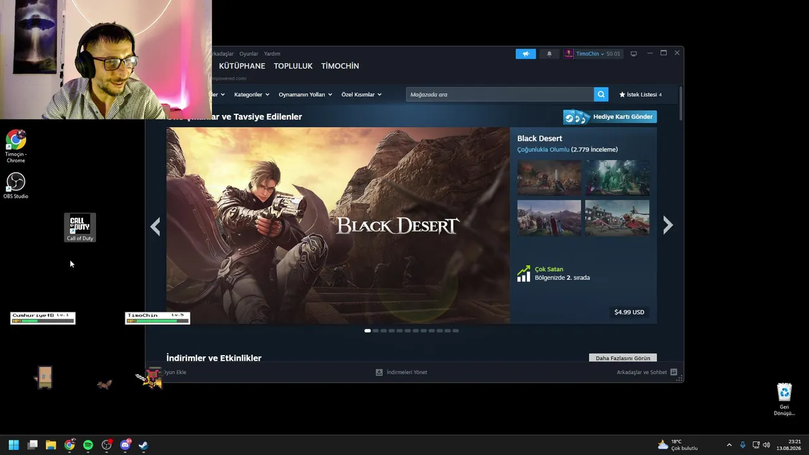The height and width of the screenshot is (455, 809).
Task: Open Task View on the taskbar
Action: 33,445
